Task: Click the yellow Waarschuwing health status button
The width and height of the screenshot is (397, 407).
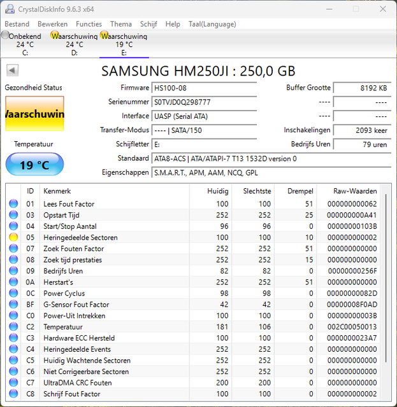Action: 34,114
